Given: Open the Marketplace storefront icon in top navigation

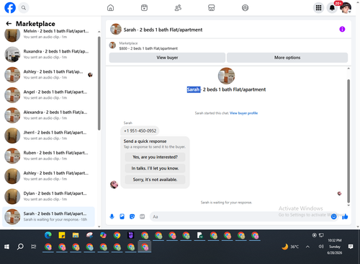Looking at the screenshot, I should pyautogui.click(x=211, y=8).
